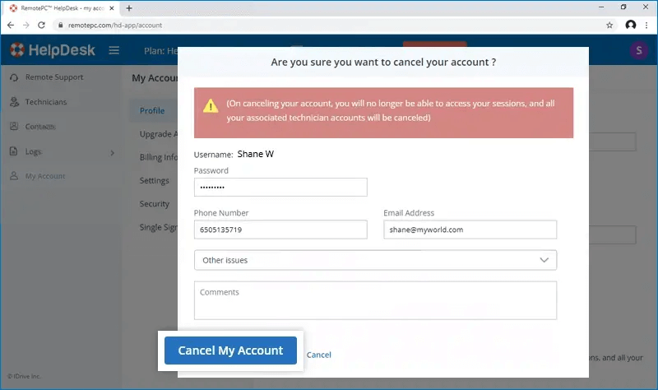
Task: Open Chrome profile icon in toolbar
Action: 630,26
